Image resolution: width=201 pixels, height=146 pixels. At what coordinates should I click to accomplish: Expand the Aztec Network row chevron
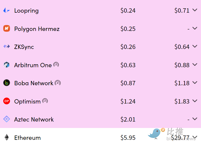(x=195, y=119)
